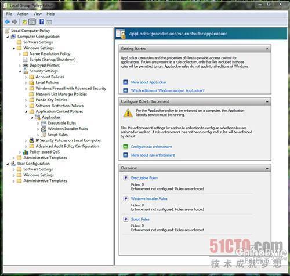290x276 pixels.
Task: Click the Deployed Printers icon
Action: (26, 66)
